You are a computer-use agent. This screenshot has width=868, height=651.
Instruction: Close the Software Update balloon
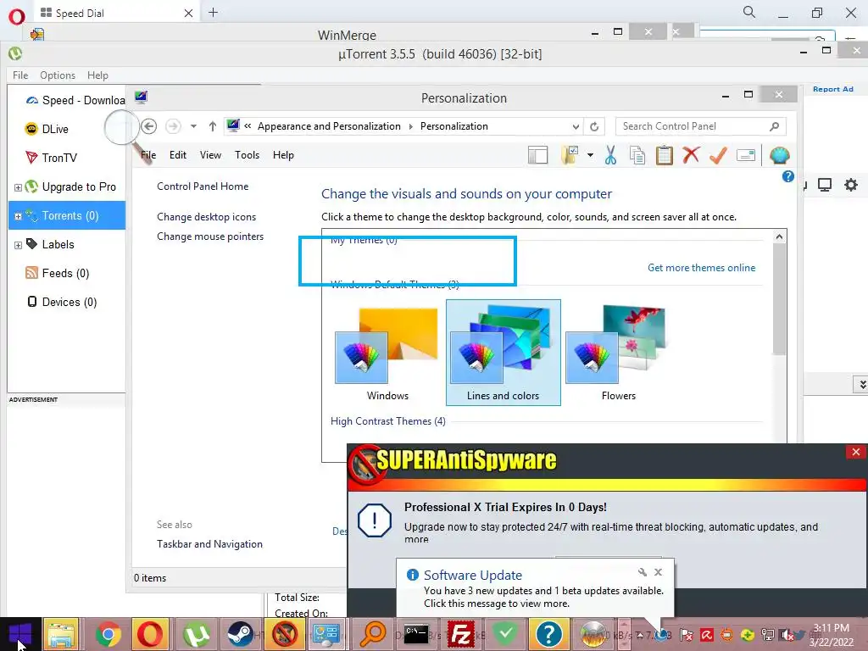(x=658, y=572)
